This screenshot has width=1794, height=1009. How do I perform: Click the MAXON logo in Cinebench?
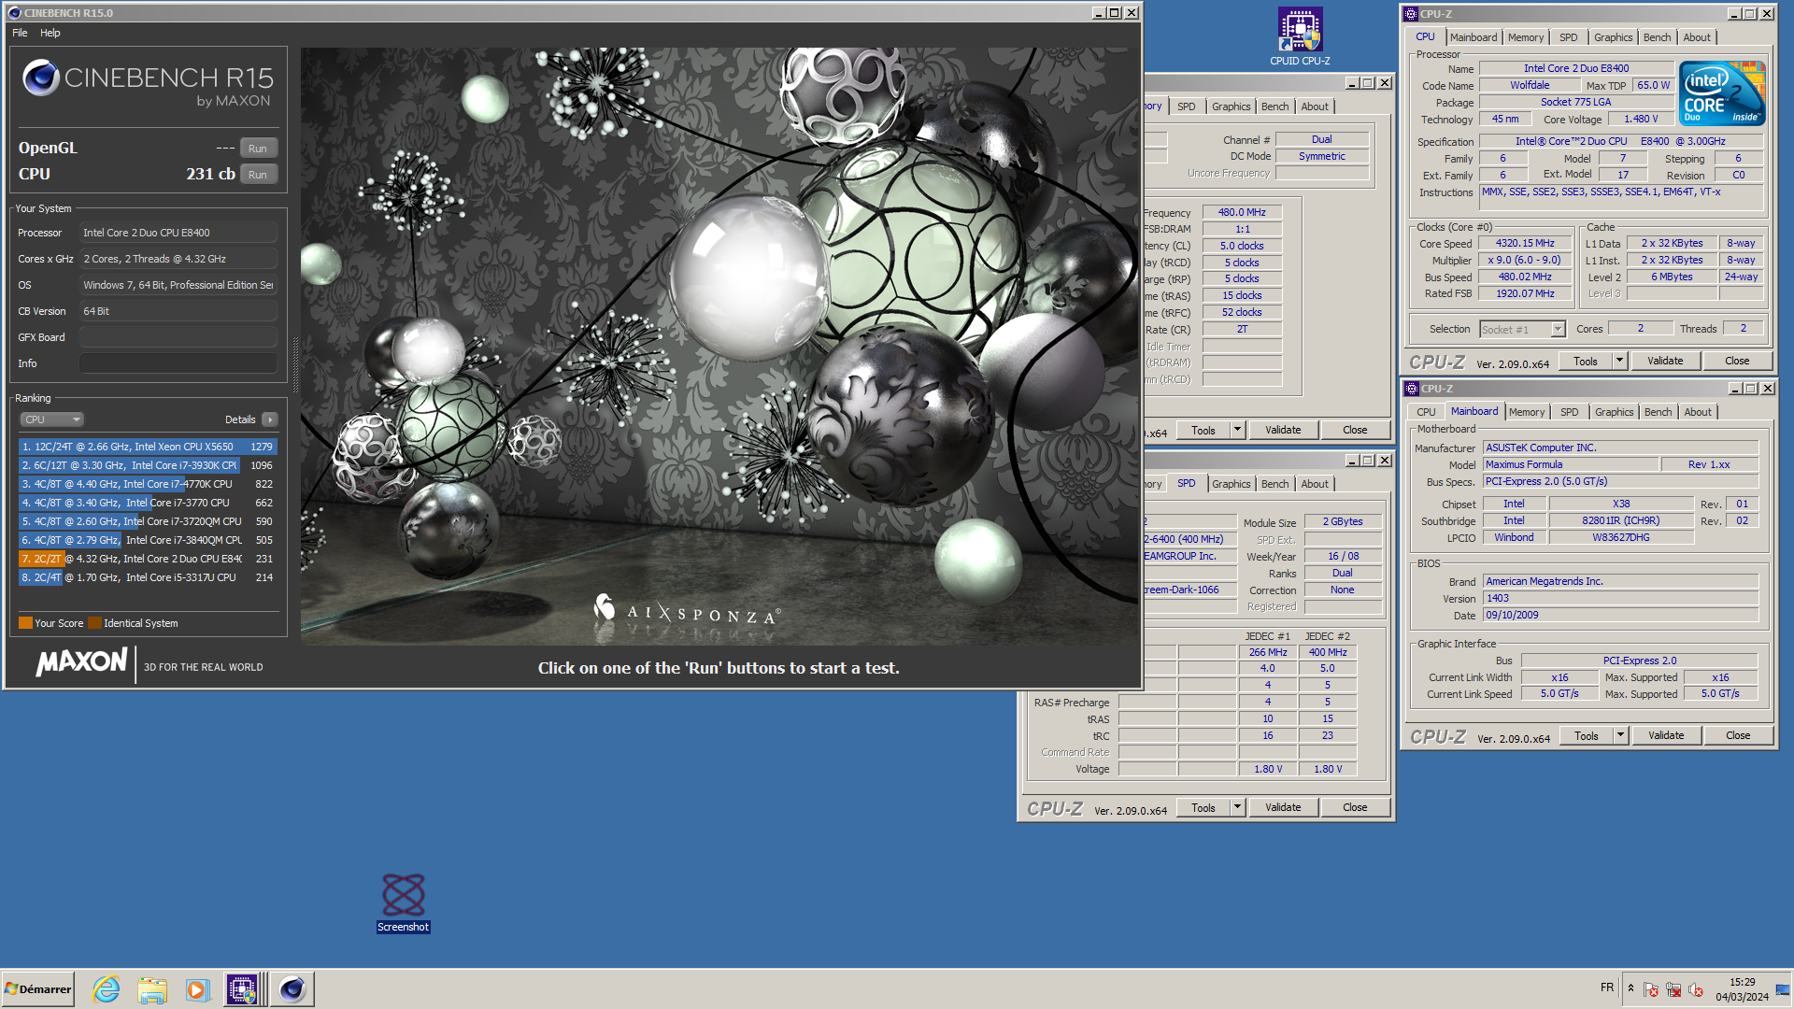point(81,662)
